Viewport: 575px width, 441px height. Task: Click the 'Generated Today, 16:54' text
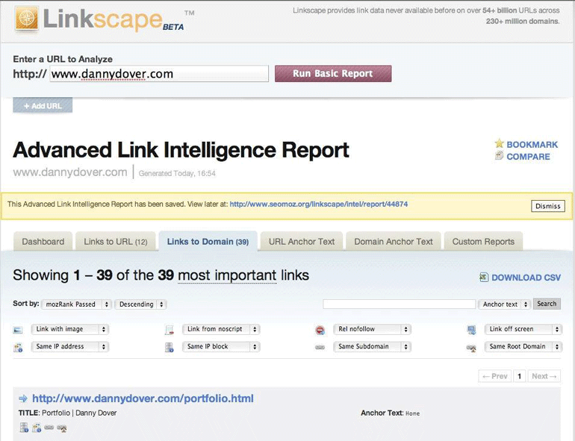point(177,173)
